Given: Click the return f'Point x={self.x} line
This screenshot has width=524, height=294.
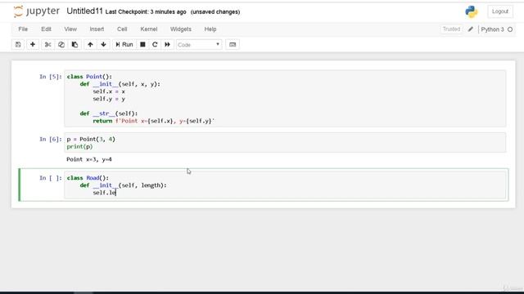Looking at the screenshot, I should pos(153,121).
